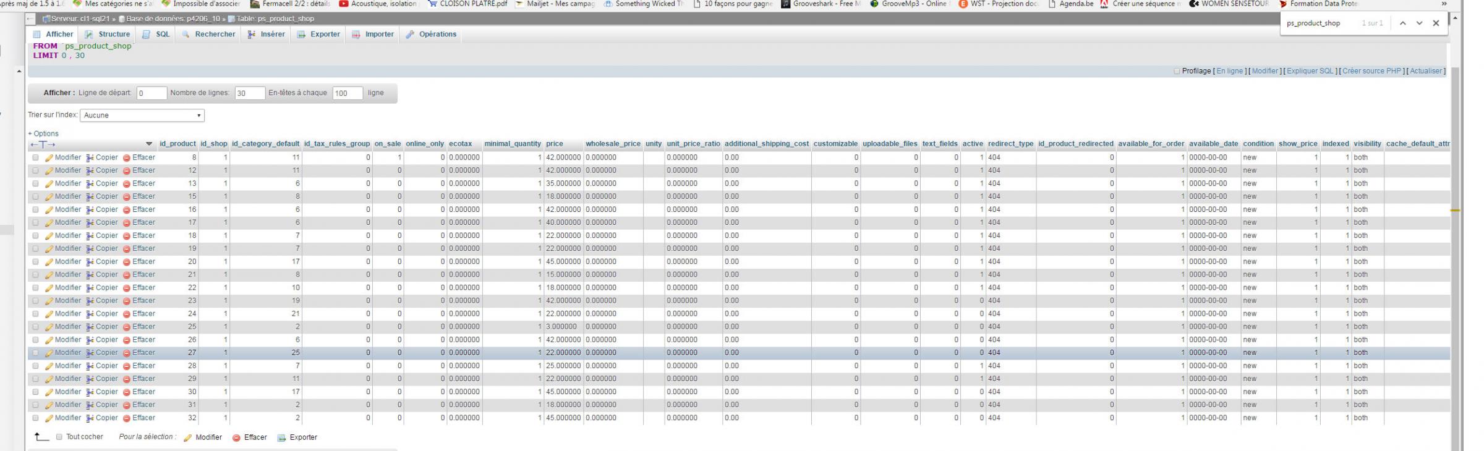Image resolution: width=1484 pixels, height=451 pixels.
Task: Open column sort dropdown arrow before id_product
Action: (149, 144)
